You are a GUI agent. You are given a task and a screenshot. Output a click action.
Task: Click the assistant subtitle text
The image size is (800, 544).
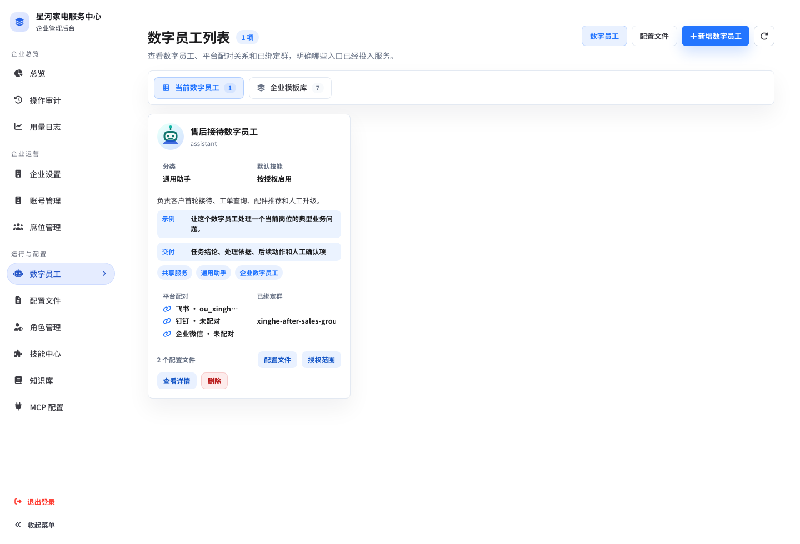click(204, 144)
